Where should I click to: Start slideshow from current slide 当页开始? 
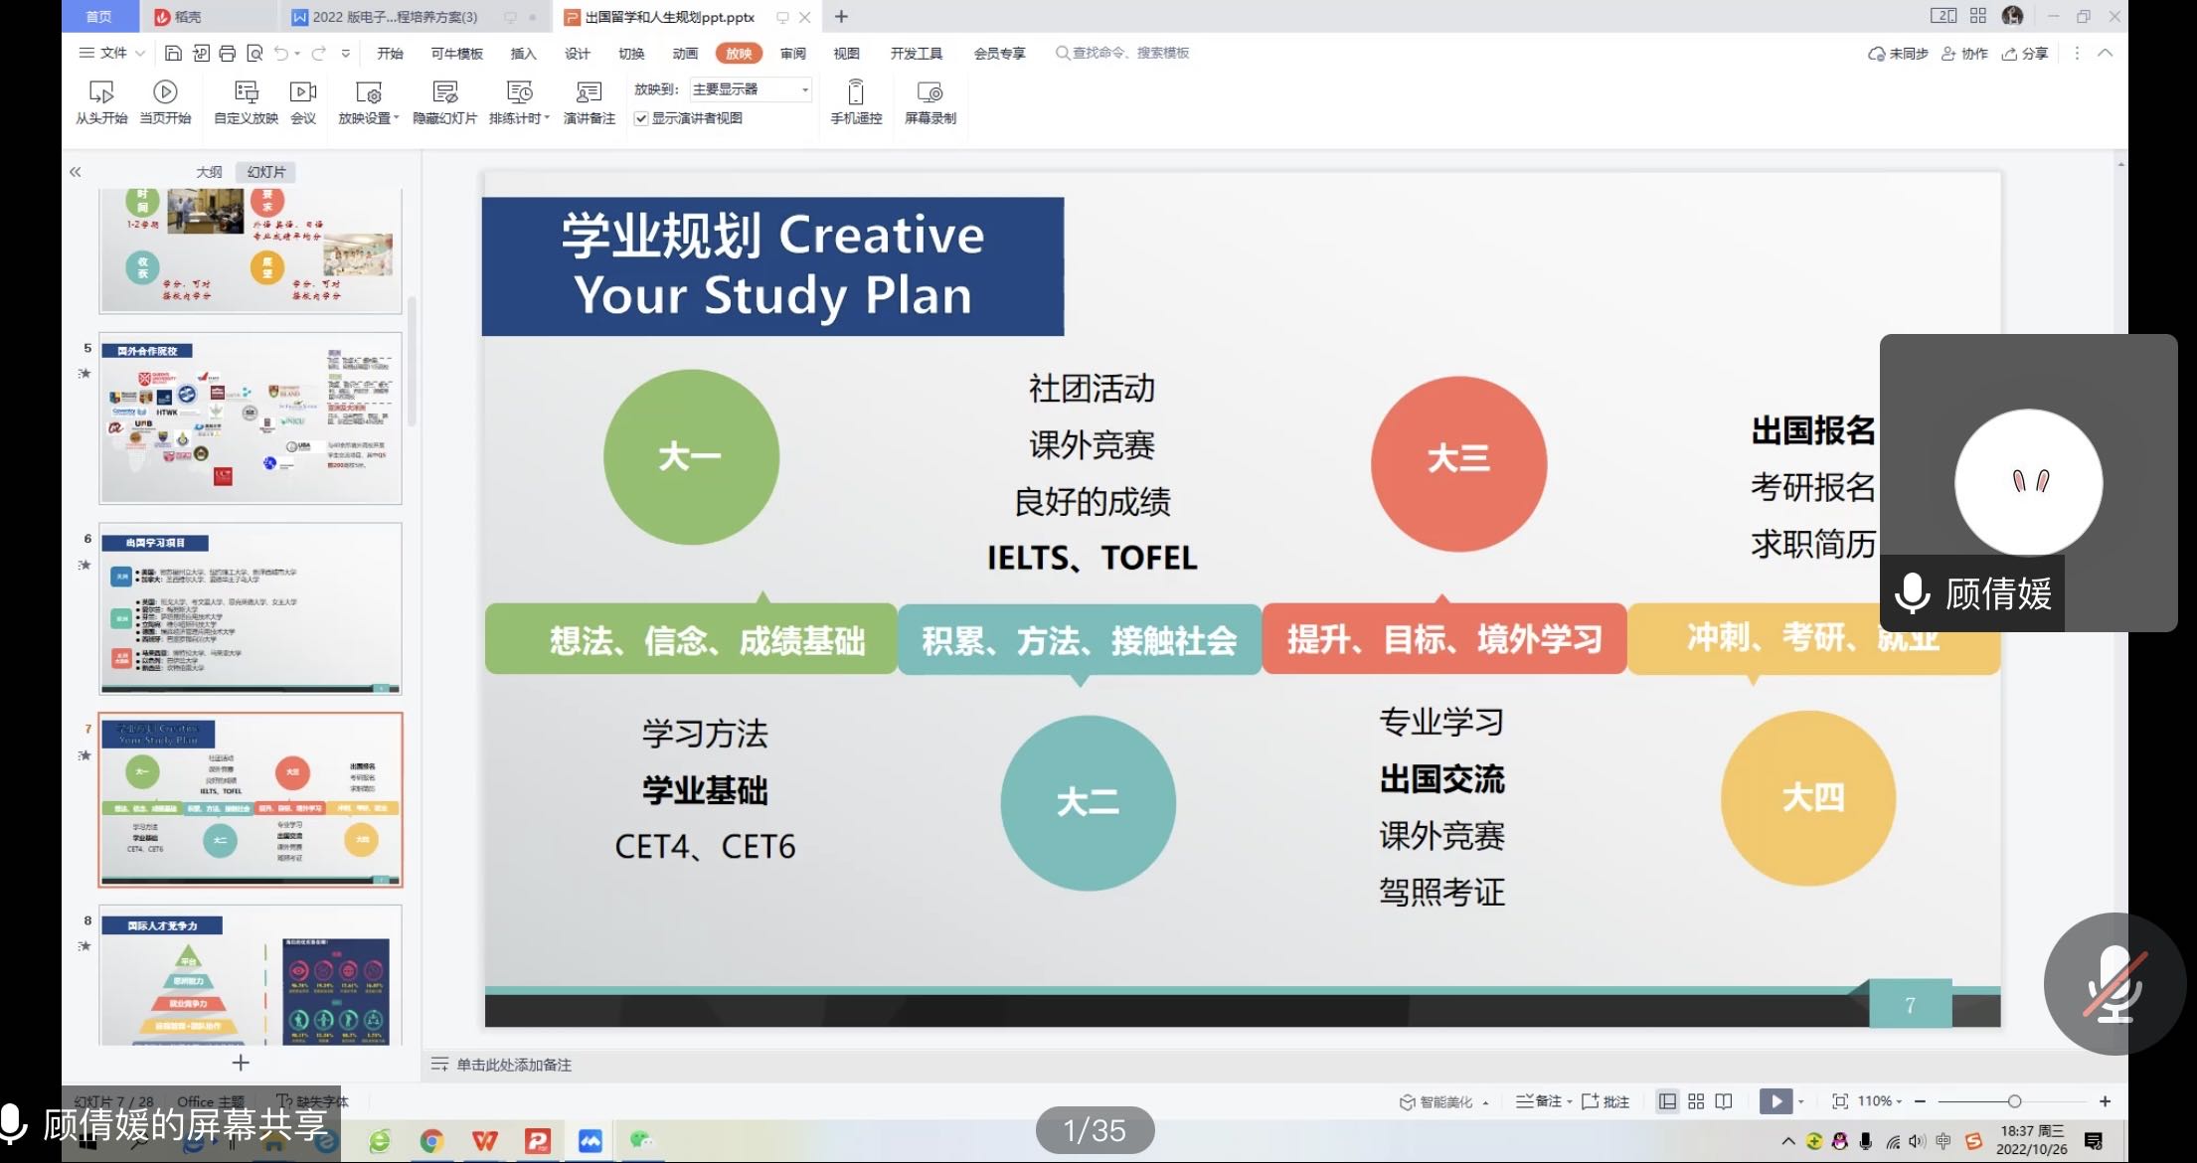(165, 93)
